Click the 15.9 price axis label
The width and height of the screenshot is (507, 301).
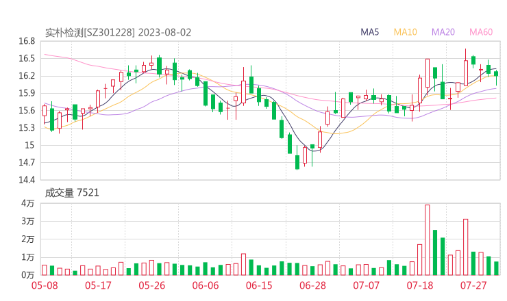tap(27, 93)
